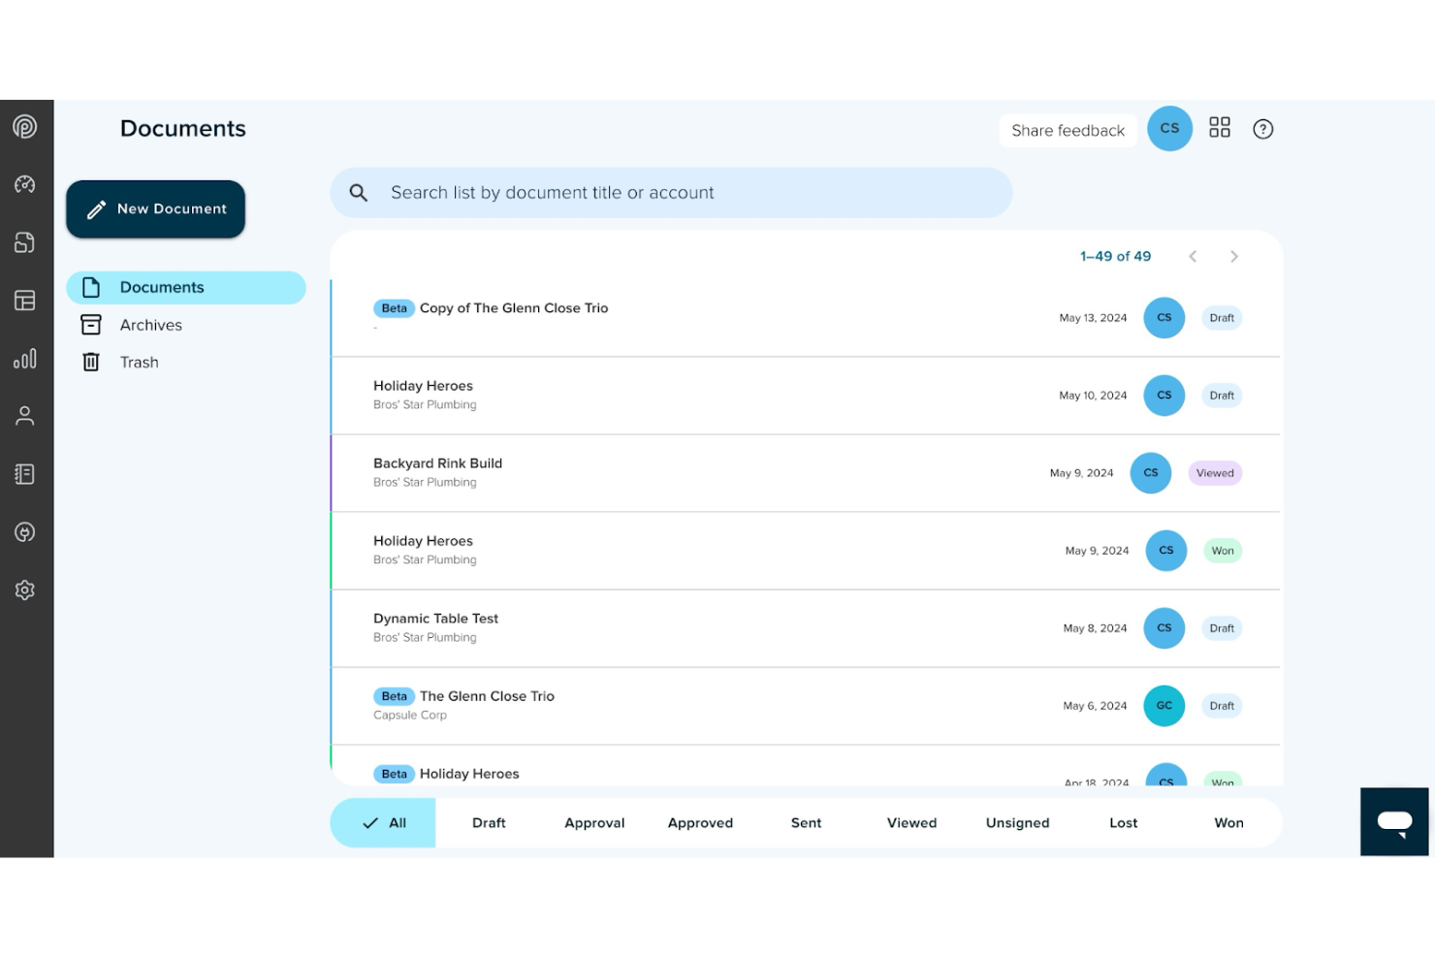Open the apps grid launcher

[1219, 127]
